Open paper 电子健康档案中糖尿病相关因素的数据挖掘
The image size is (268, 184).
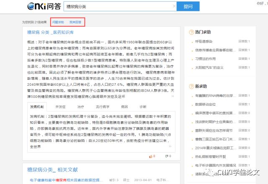pyautogui.click(x=67, y=180)
